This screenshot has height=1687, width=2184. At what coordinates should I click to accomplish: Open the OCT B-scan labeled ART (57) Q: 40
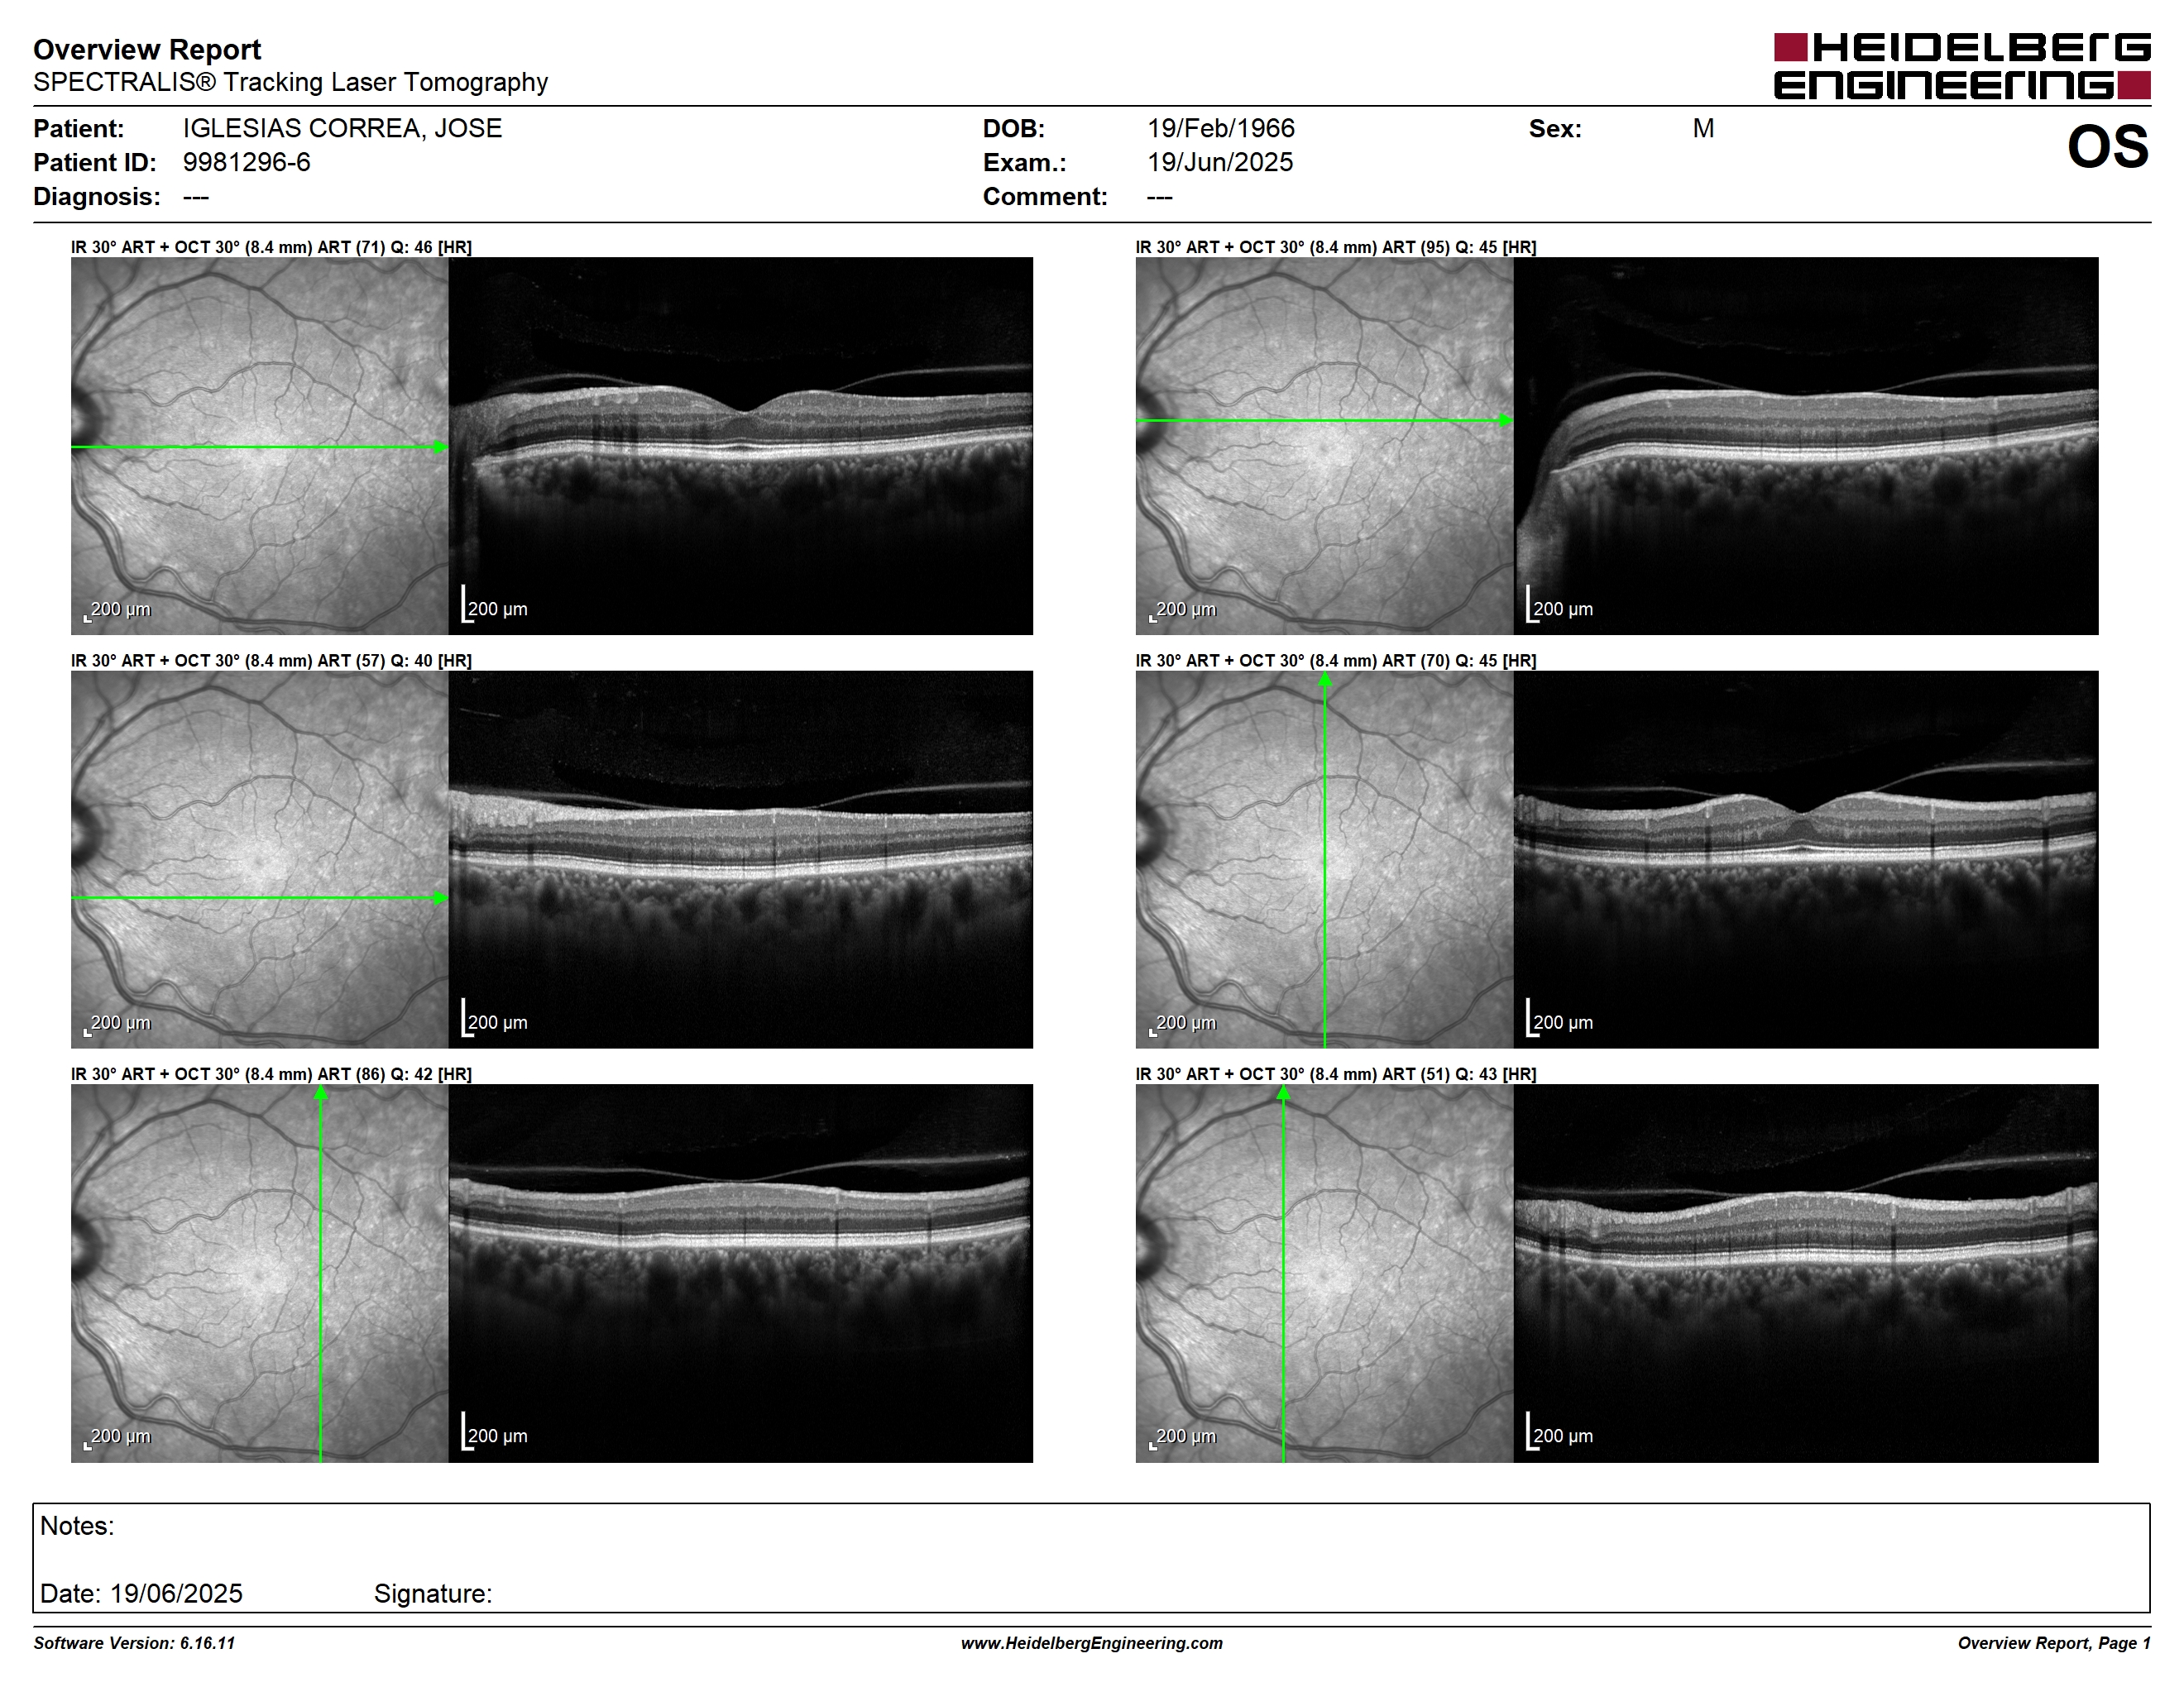[x=740, y=859]
